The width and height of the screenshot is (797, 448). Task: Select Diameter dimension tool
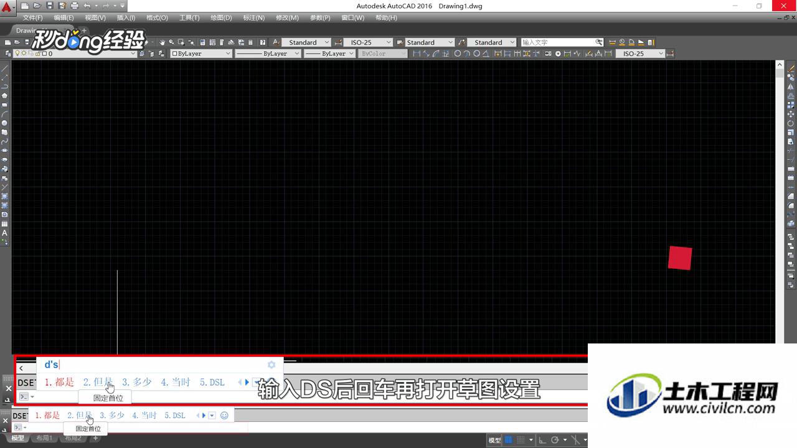[x=476, y=54]
